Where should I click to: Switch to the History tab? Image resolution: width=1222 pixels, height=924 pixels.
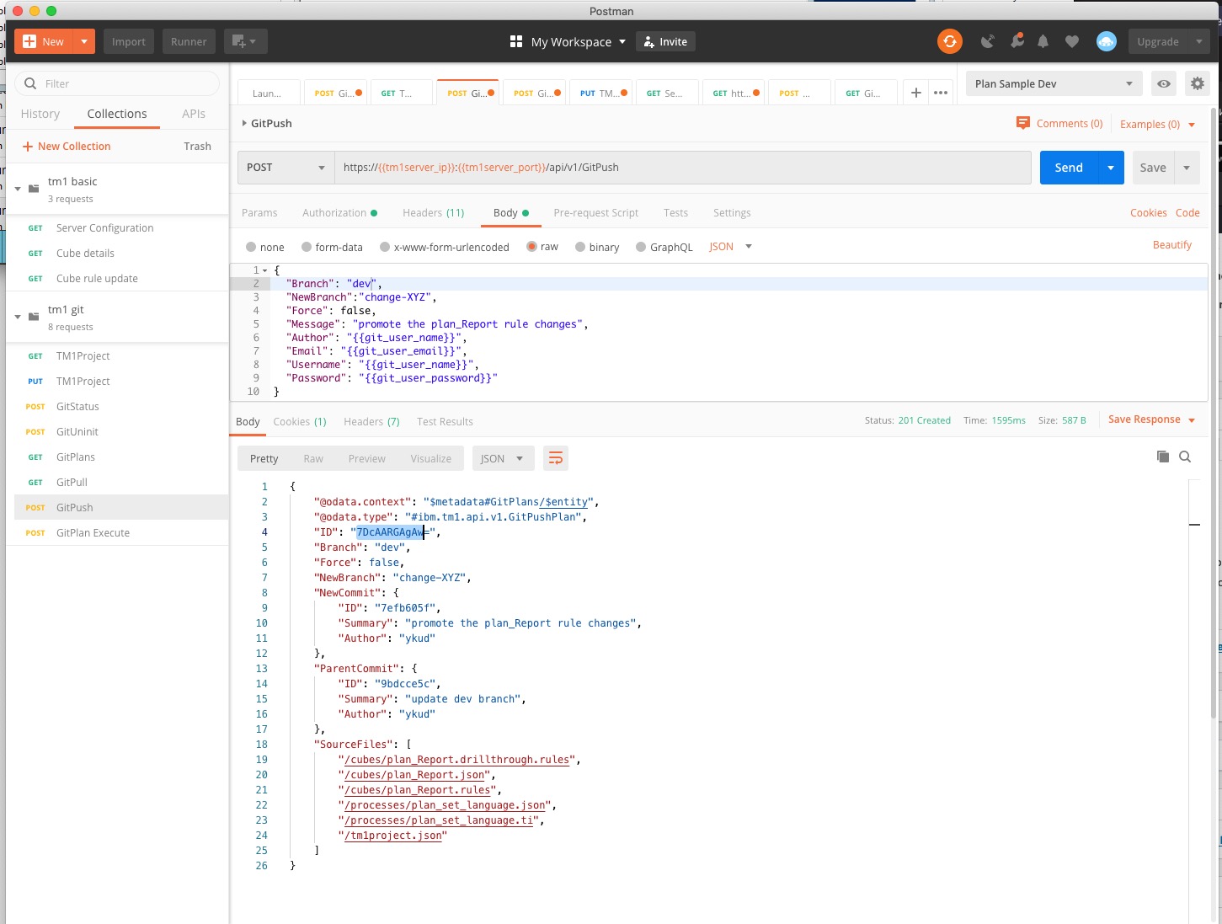point(40,114)
